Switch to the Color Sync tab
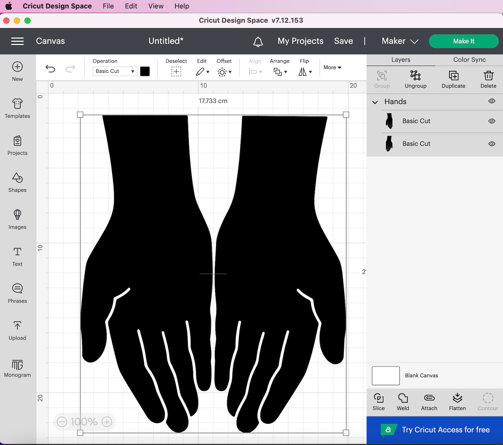 point(469,60)
